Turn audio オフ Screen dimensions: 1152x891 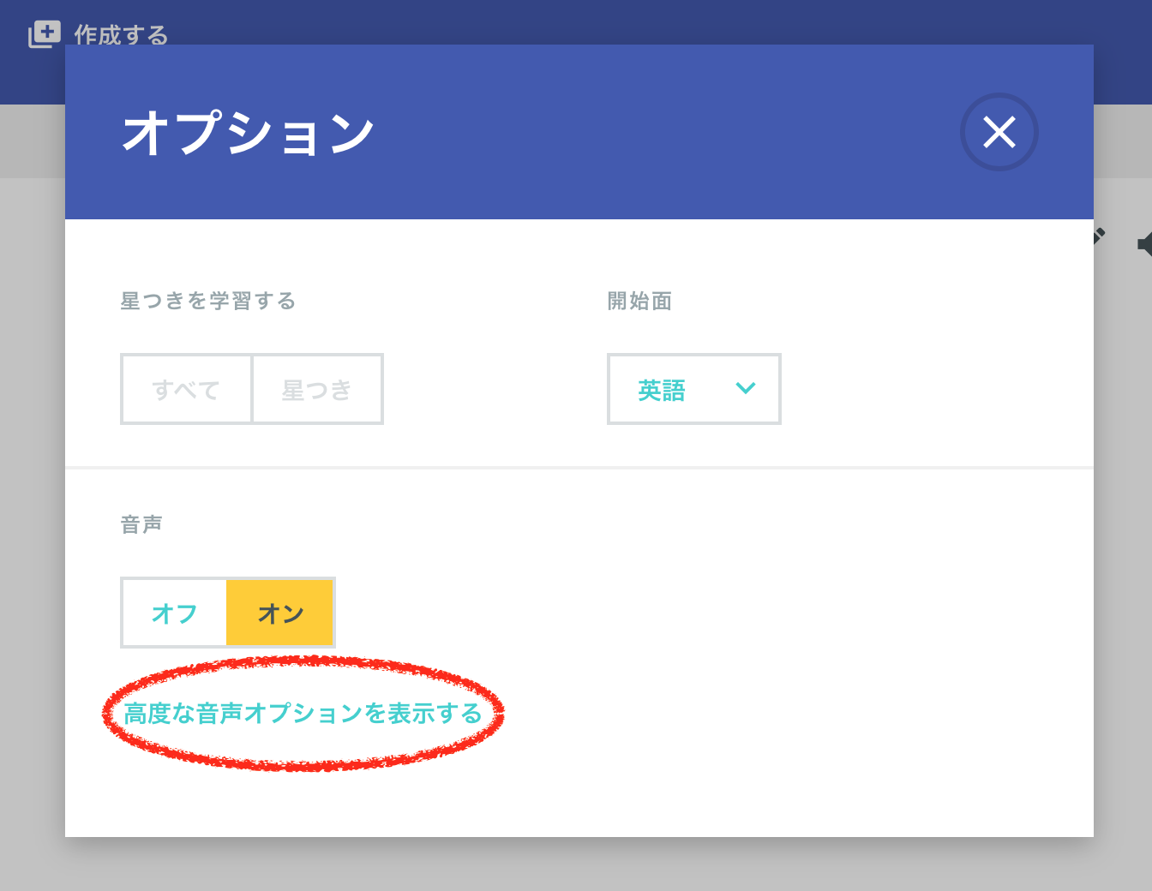click(x=175, y=613)
